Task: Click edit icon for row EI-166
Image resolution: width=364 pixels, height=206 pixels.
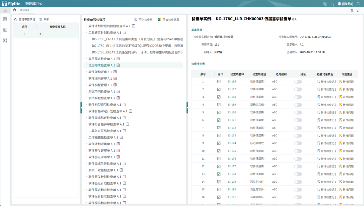Action: click(x=219, y=82)
